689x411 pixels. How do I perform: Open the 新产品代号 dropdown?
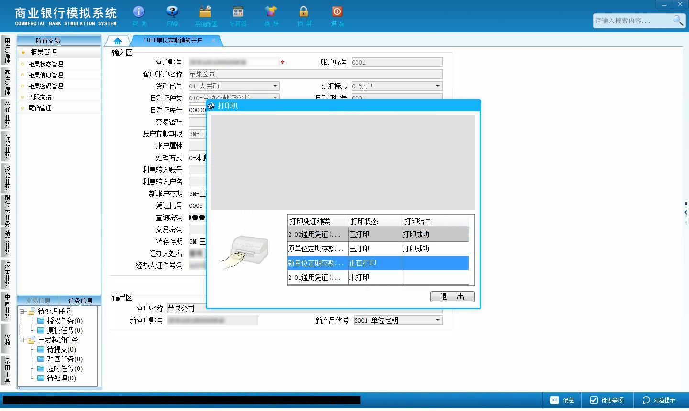click(438, 320)
